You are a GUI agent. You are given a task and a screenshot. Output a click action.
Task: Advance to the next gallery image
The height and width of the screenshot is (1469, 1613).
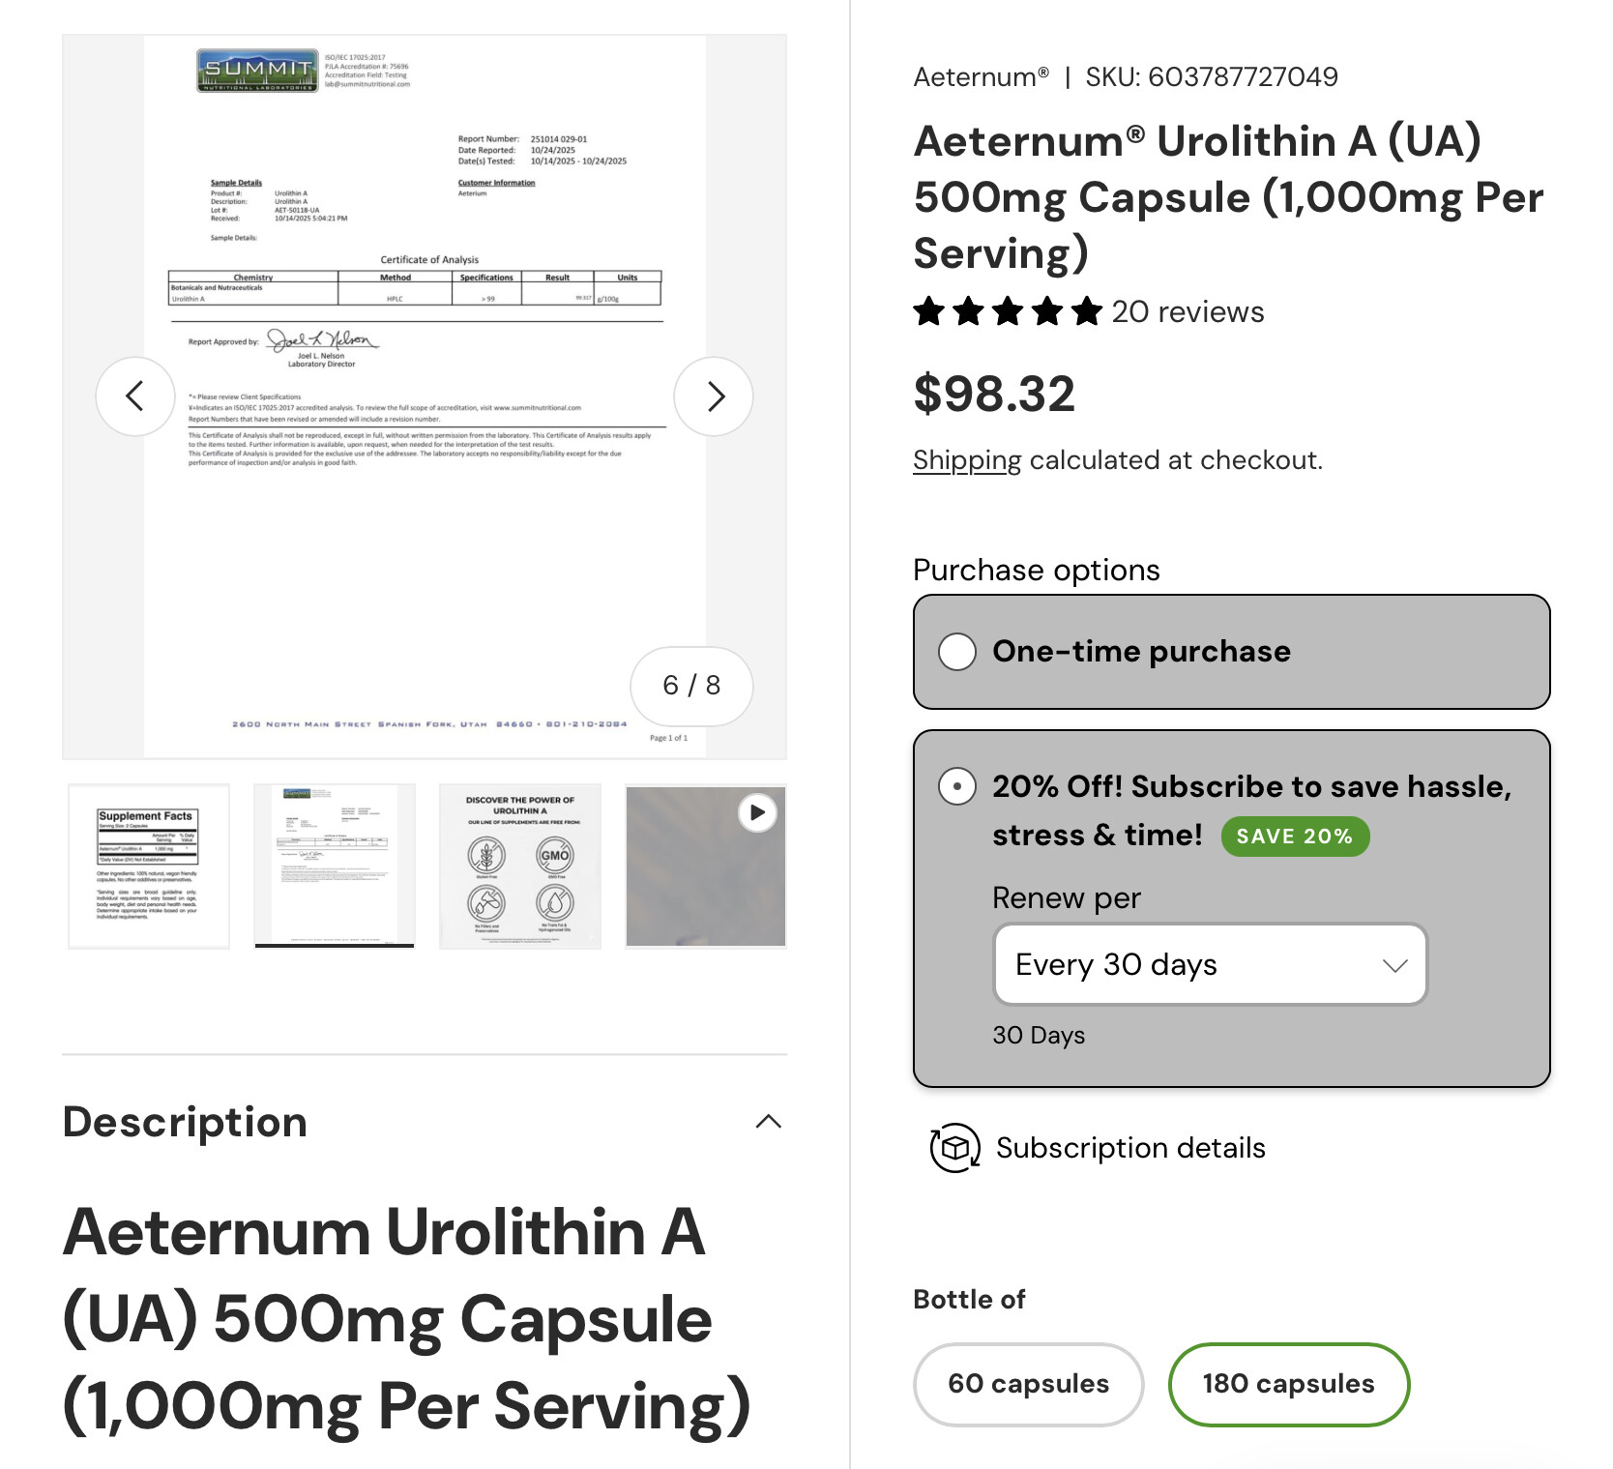(x=714, y=397)
